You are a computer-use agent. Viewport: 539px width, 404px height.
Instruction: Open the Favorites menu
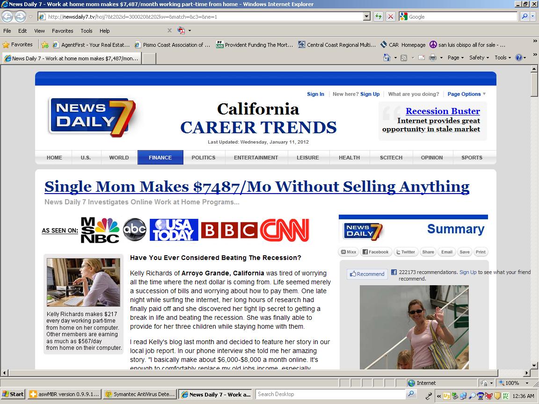(63, 31)
